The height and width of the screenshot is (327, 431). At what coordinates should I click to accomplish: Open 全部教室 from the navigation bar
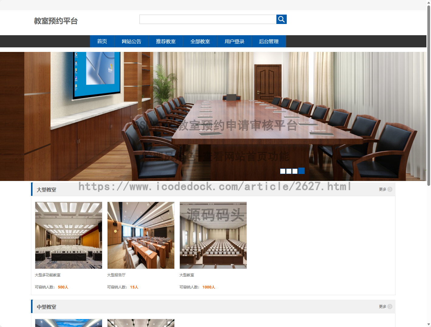[200, 42]
